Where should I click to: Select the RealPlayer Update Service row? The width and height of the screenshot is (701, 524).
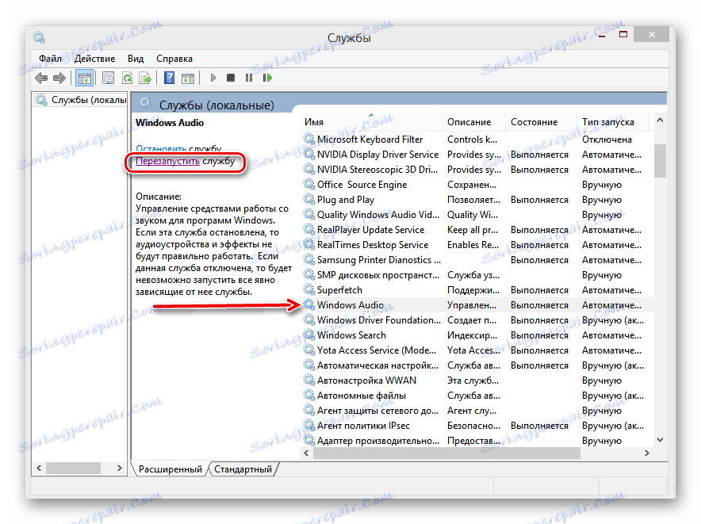[x=476, y=230]
